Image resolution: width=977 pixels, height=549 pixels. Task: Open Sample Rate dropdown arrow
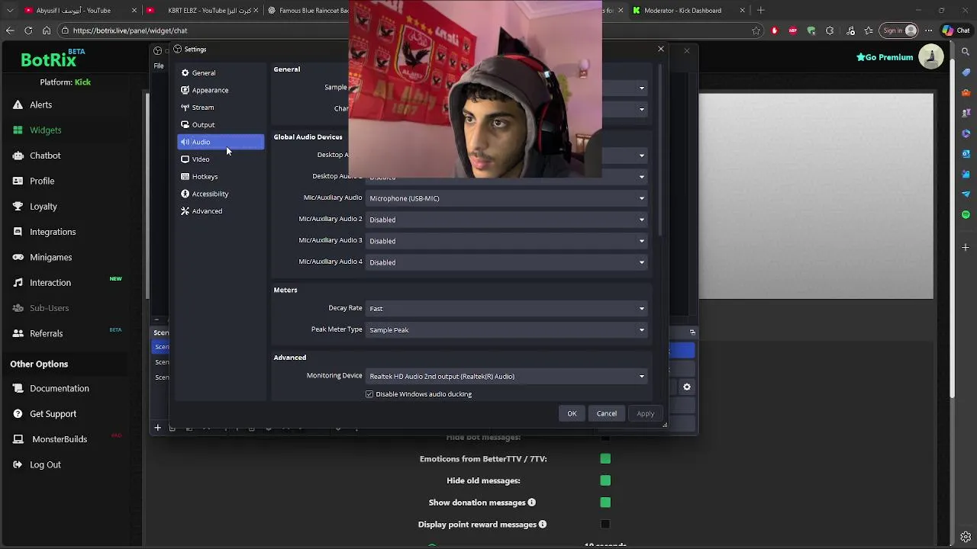(642, 88)
